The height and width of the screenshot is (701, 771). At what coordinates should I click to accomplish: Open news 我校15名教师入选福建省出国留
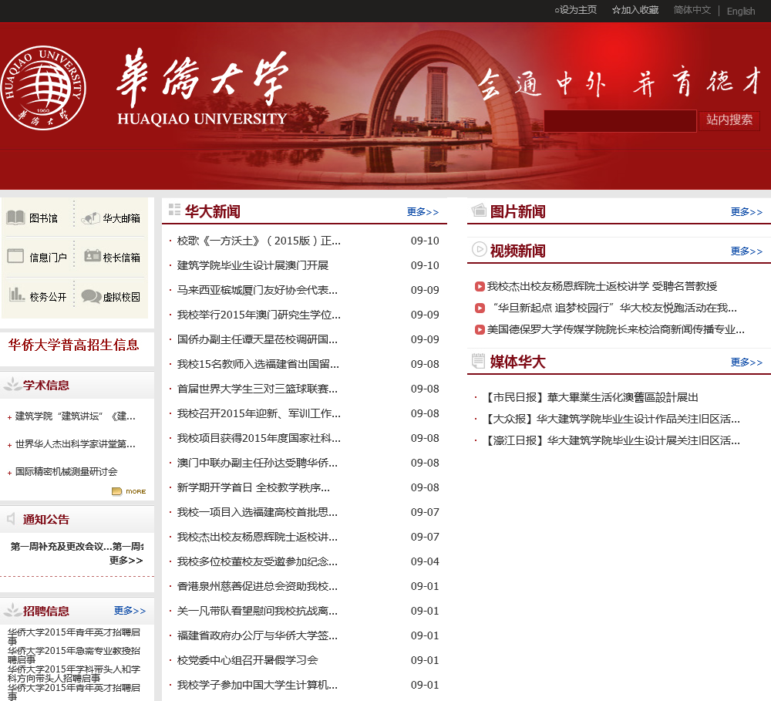coord(258,364)
